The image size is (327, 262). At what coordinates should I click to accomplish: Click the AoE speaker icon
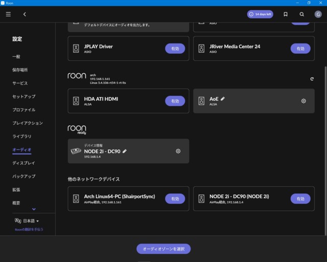(x=201, y=101)
